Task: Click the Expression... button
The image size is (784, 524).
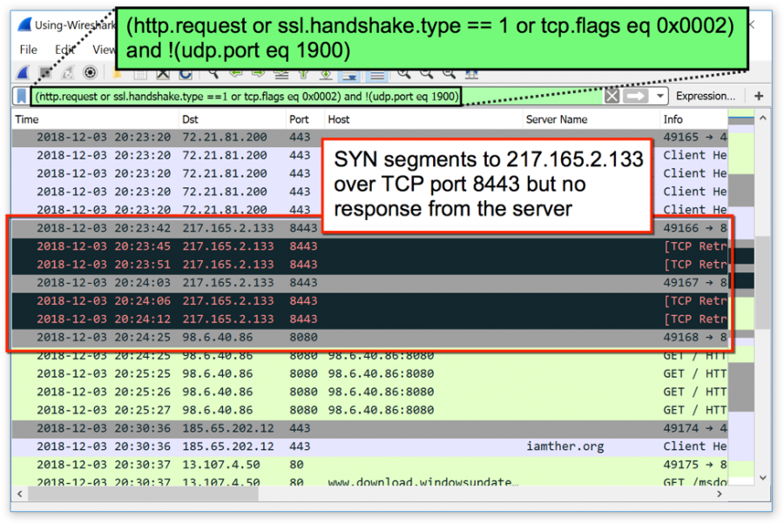Action: (705, 96)
